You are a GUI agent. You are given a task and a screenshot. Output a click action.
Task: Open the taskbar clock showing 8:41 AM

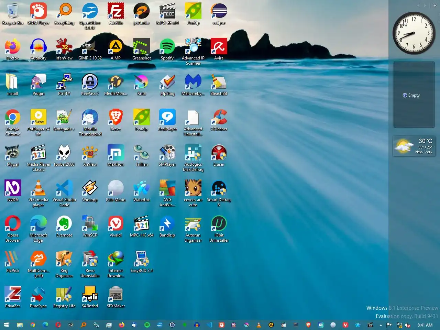[x=425, y=325]
